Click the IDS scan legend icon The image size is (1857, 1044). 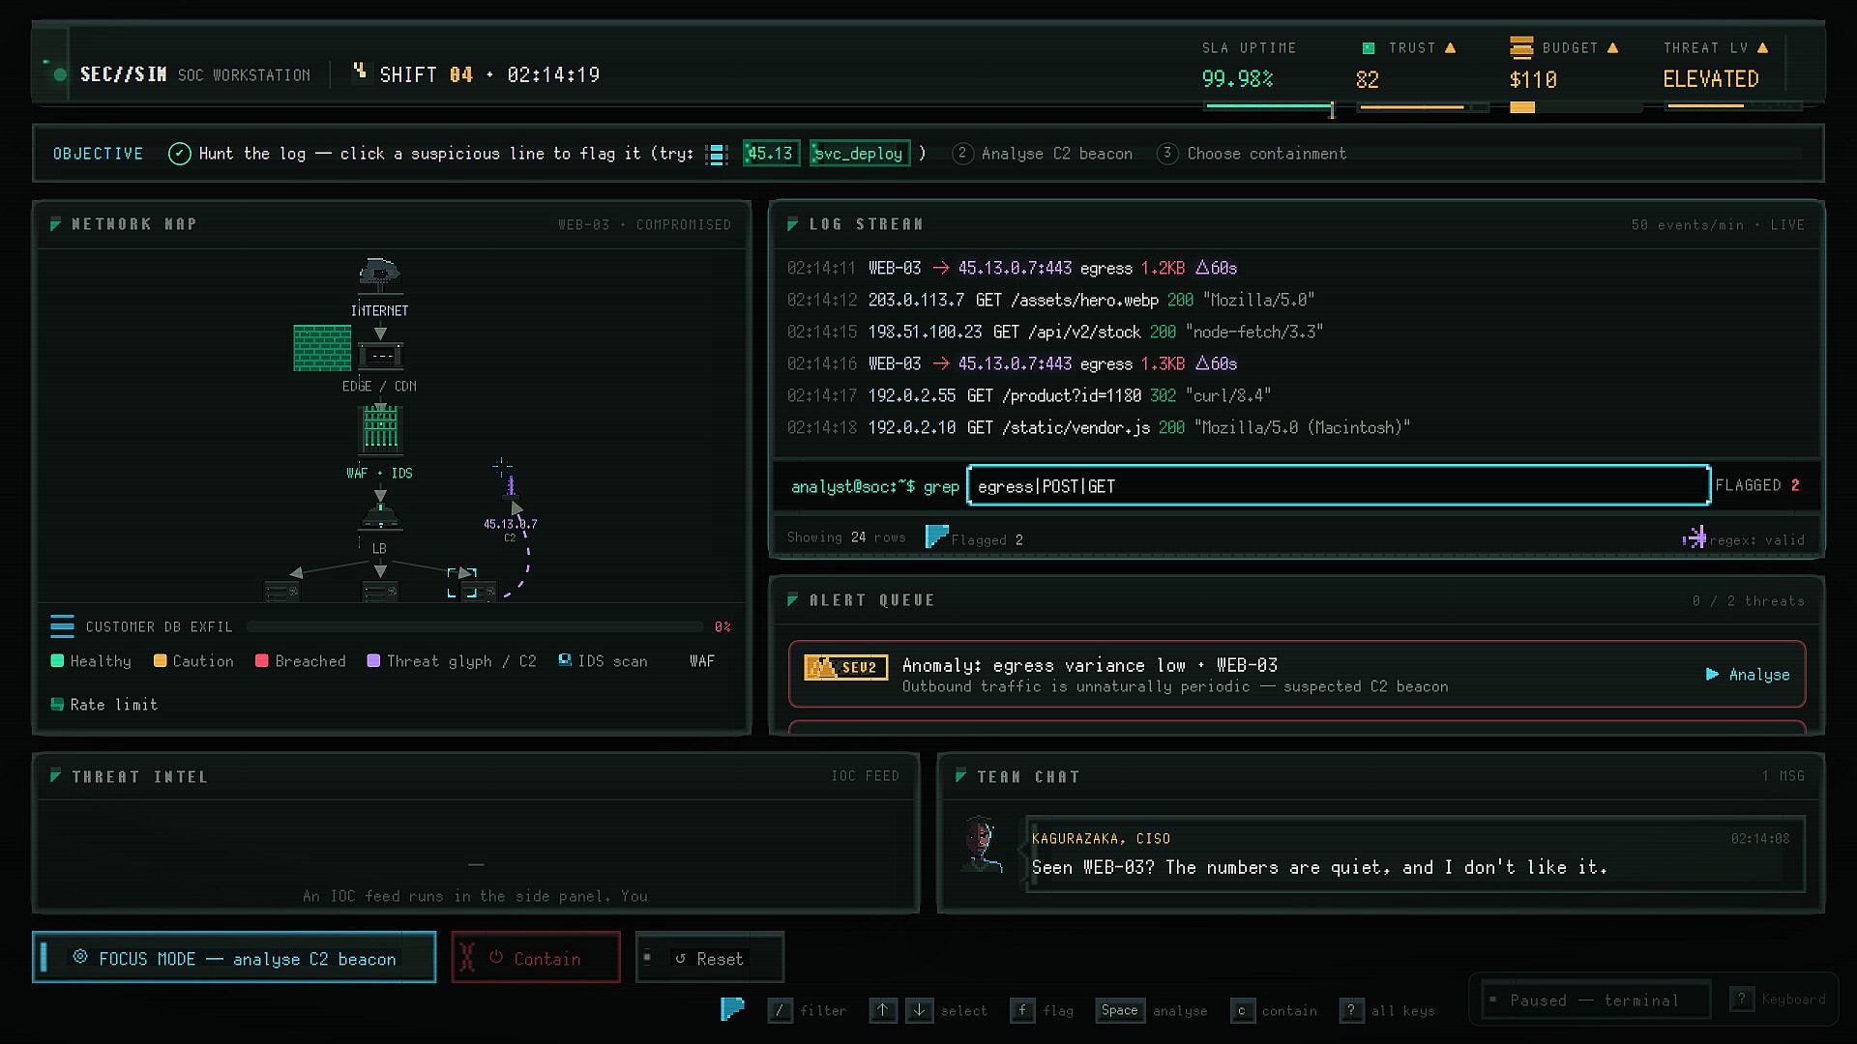pyautogui.click(x=565, y=660)
